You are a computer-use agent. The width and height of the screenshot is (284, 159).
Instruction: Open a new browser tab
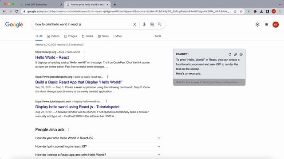[115, 4]
